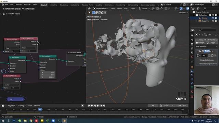Expand the viewport Options dropdown
219x123 pixels.
tap(183, 13)
